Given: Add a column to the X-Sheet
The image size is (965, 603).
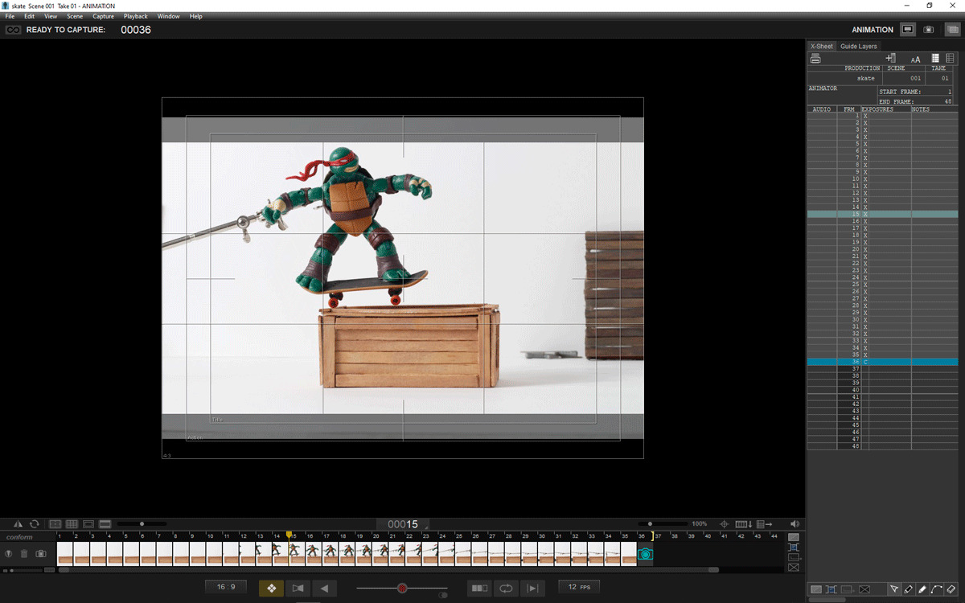Looking at the screenshot, I should point(891,59).
